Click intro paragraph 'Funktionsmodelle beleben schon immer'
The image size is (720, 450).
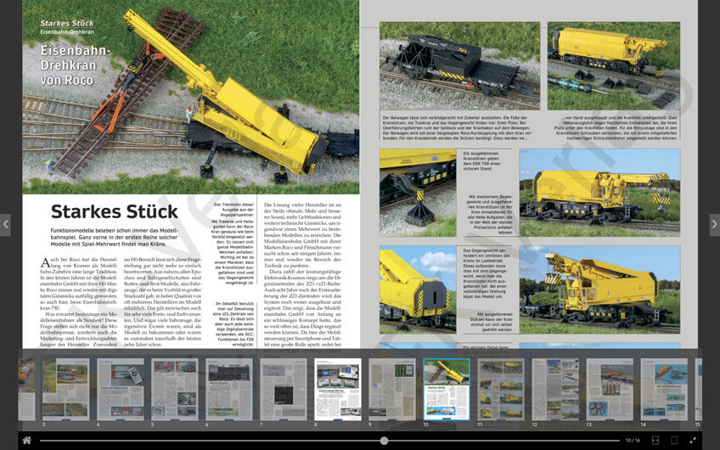point(114,238)
